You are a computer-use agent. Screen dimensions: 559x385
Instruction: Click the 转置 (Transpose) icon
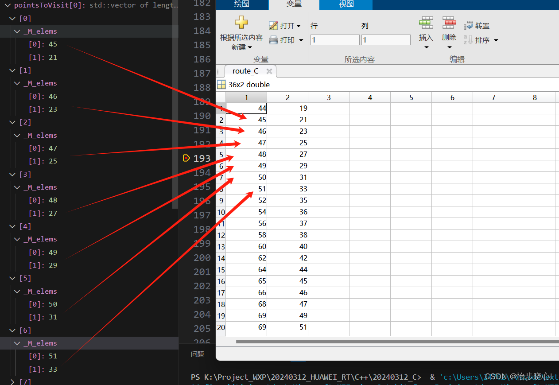[x=469, y=26]
